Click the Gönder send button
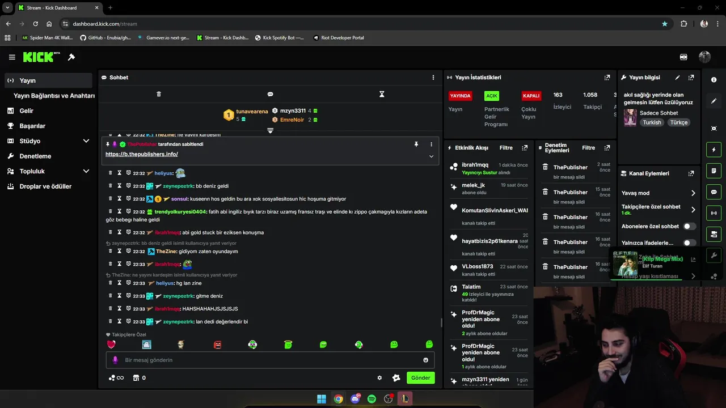 (420, 378)
